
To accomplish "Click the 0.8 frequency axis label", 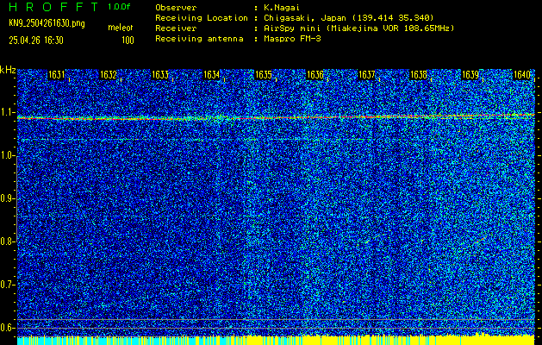I will pyautogui.click(x=7, y=241).
